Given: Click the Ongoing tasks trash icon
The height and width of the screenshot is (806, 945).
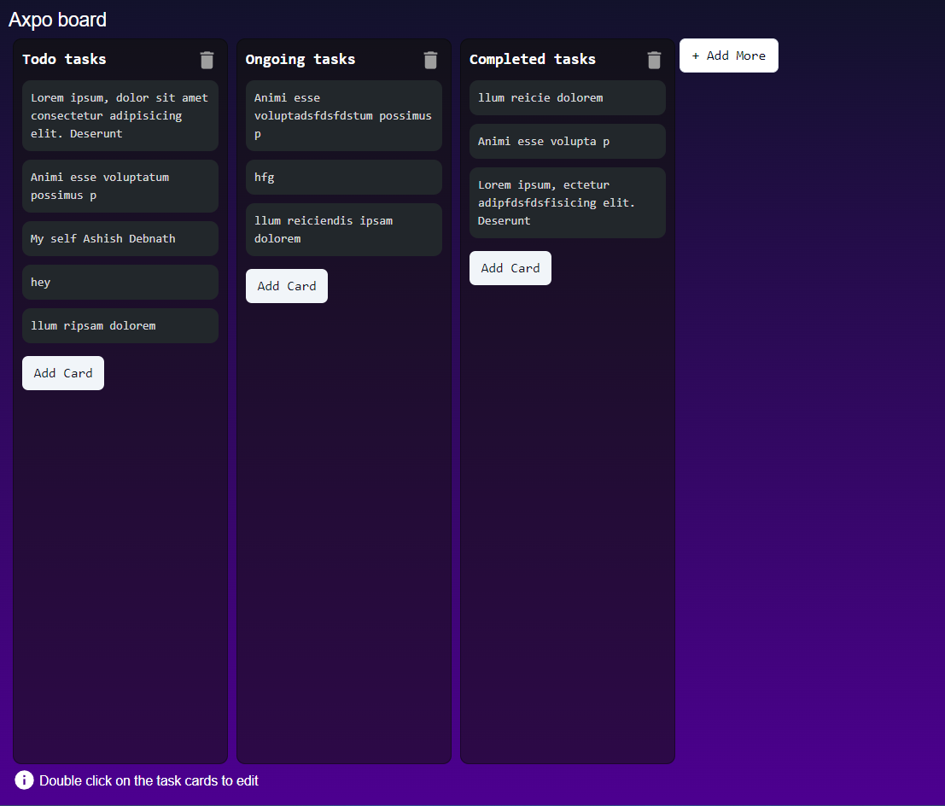Looking at the screenshot, I should [430, 60].
